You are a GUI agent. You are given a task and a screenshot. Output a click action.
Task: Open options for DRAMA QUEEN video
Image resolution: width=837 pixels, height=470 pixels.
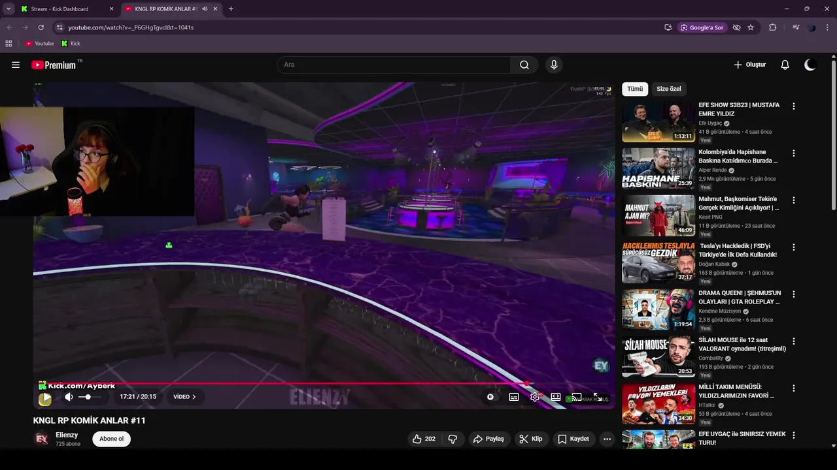[794, 294]
